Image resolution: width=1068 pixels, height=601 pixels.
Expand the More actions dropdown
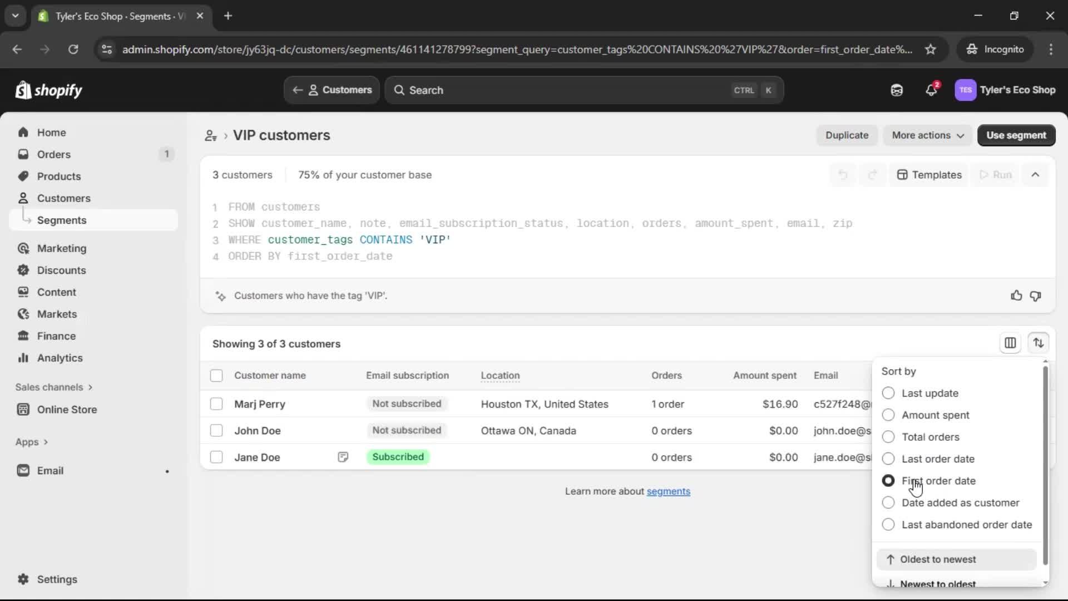(927, 135)
